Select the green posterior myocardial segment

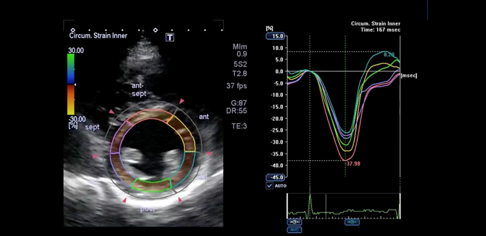(x=152, y=185)
